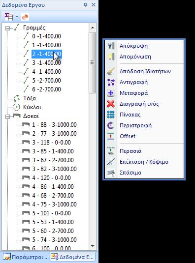Image resolution: width=195 pixels, height=263 pixels.
Task: Choose Πίνακας from context menu
Action: click(x=144, y=115)
